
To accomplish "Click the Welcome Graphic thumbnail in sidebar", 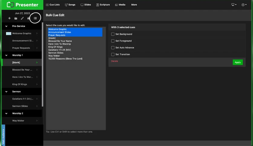I will (8, 33).
